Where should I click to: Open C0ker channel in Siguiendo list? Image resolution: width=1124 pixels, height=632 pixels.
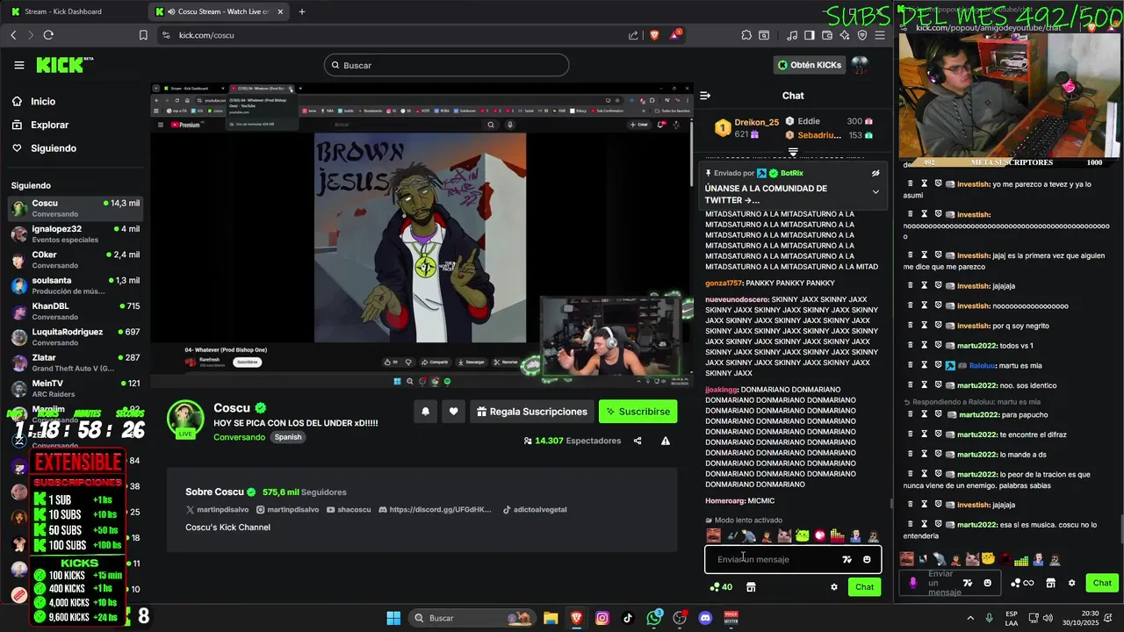pos(75,260)
